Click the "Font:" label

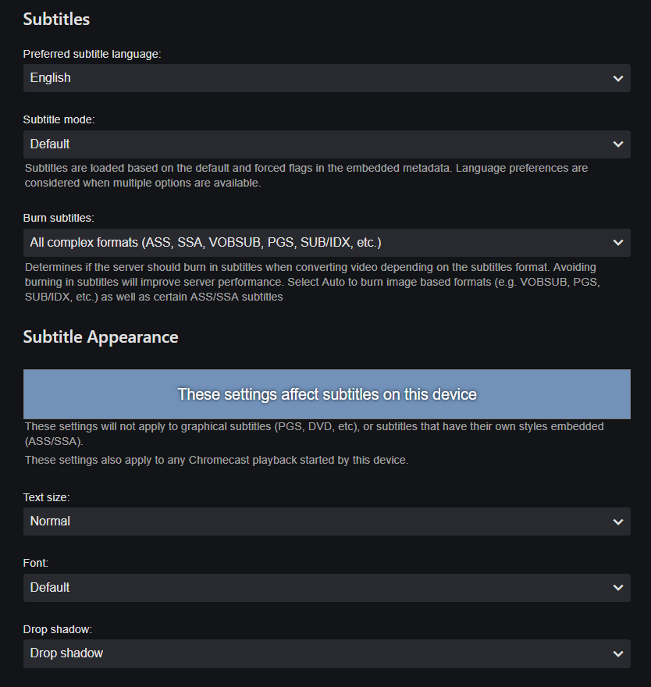click(x=37, y=563)
